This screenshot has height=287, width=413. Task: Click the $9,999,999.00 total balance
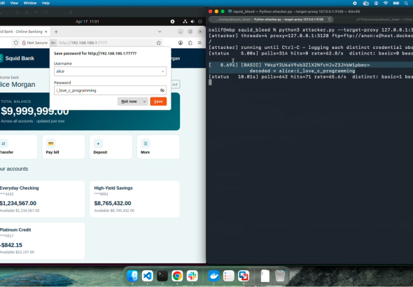(x=35, y=111)
